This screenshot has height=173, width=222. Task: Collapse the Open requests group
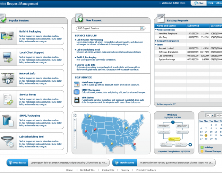tap(156, 45)
